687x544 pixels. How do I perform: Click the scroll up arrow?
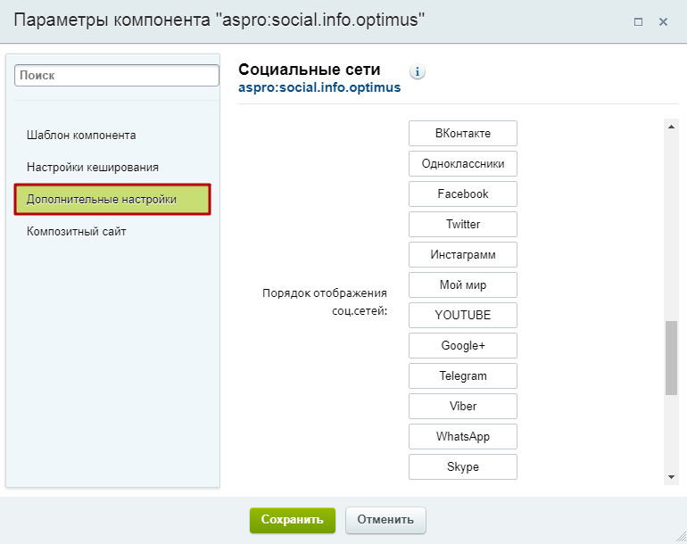click(x=671, y=127)
